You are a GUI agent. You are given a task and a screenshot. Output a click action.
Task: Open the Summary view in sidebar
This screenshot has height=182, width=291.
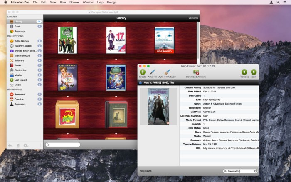20,31
